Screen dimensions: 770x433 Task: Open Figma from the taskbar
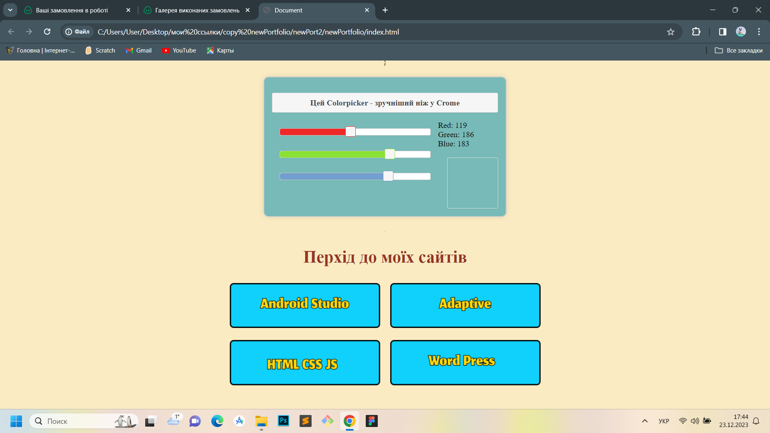coord(372,421)
